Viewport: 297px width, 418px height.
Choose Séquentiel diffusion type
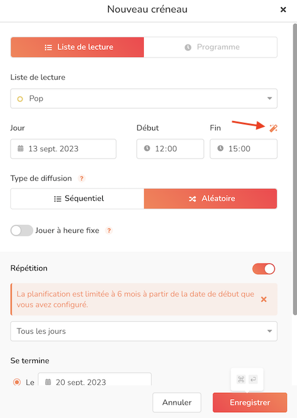tap(77, 199)
